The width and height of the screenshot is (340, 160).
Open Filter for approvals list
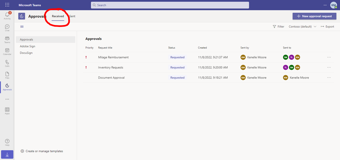point(279,27)
